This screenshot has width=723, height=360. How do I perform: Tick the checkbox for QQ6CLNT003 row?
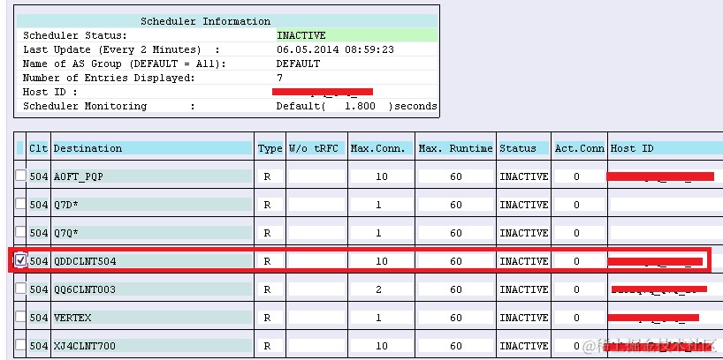[x=20, y=289]
